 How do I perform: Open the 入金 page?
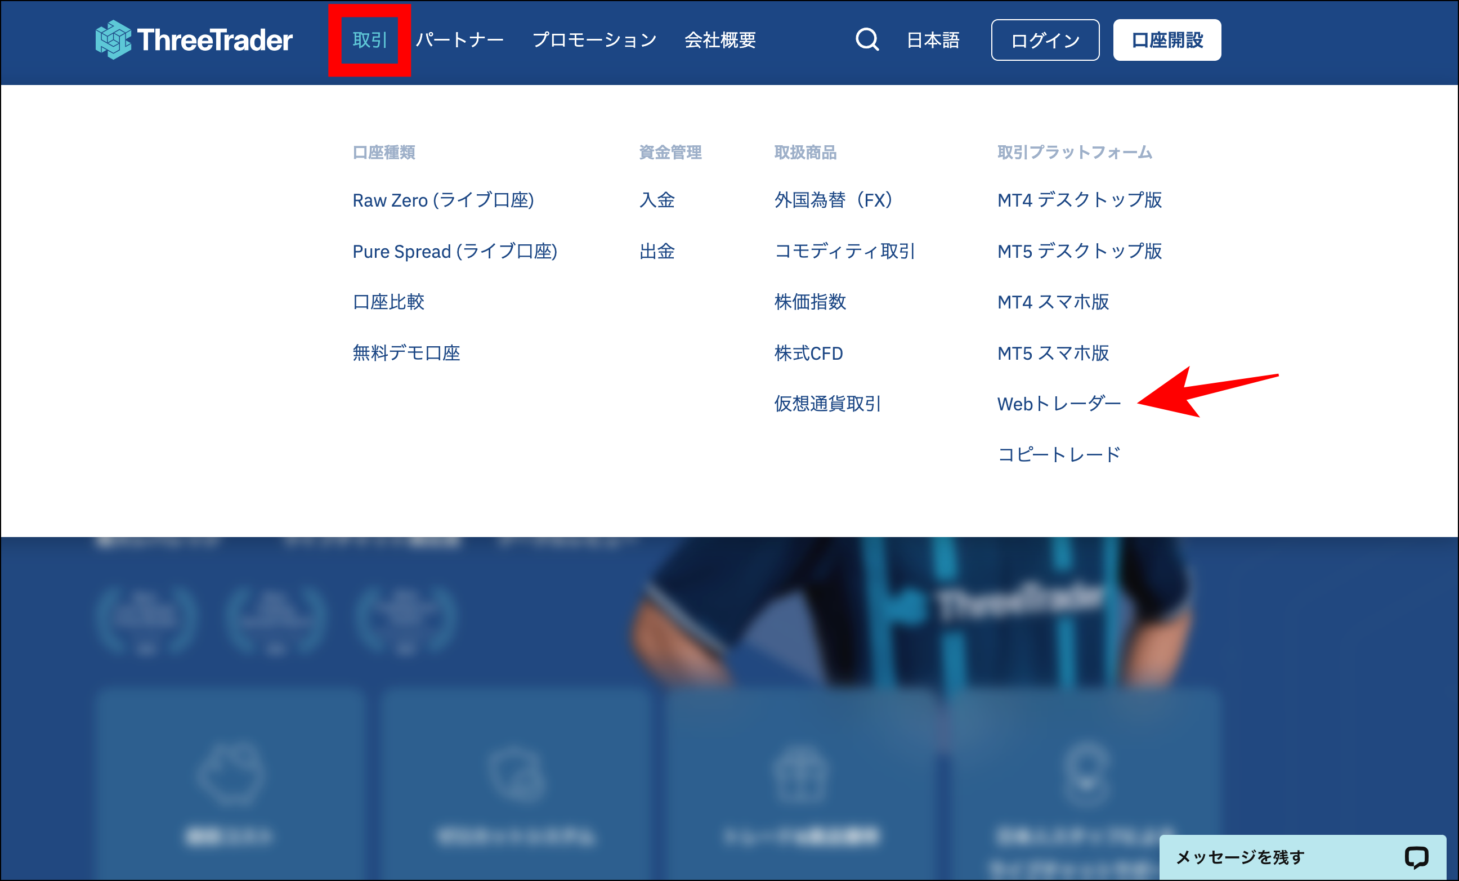point(657,201)
